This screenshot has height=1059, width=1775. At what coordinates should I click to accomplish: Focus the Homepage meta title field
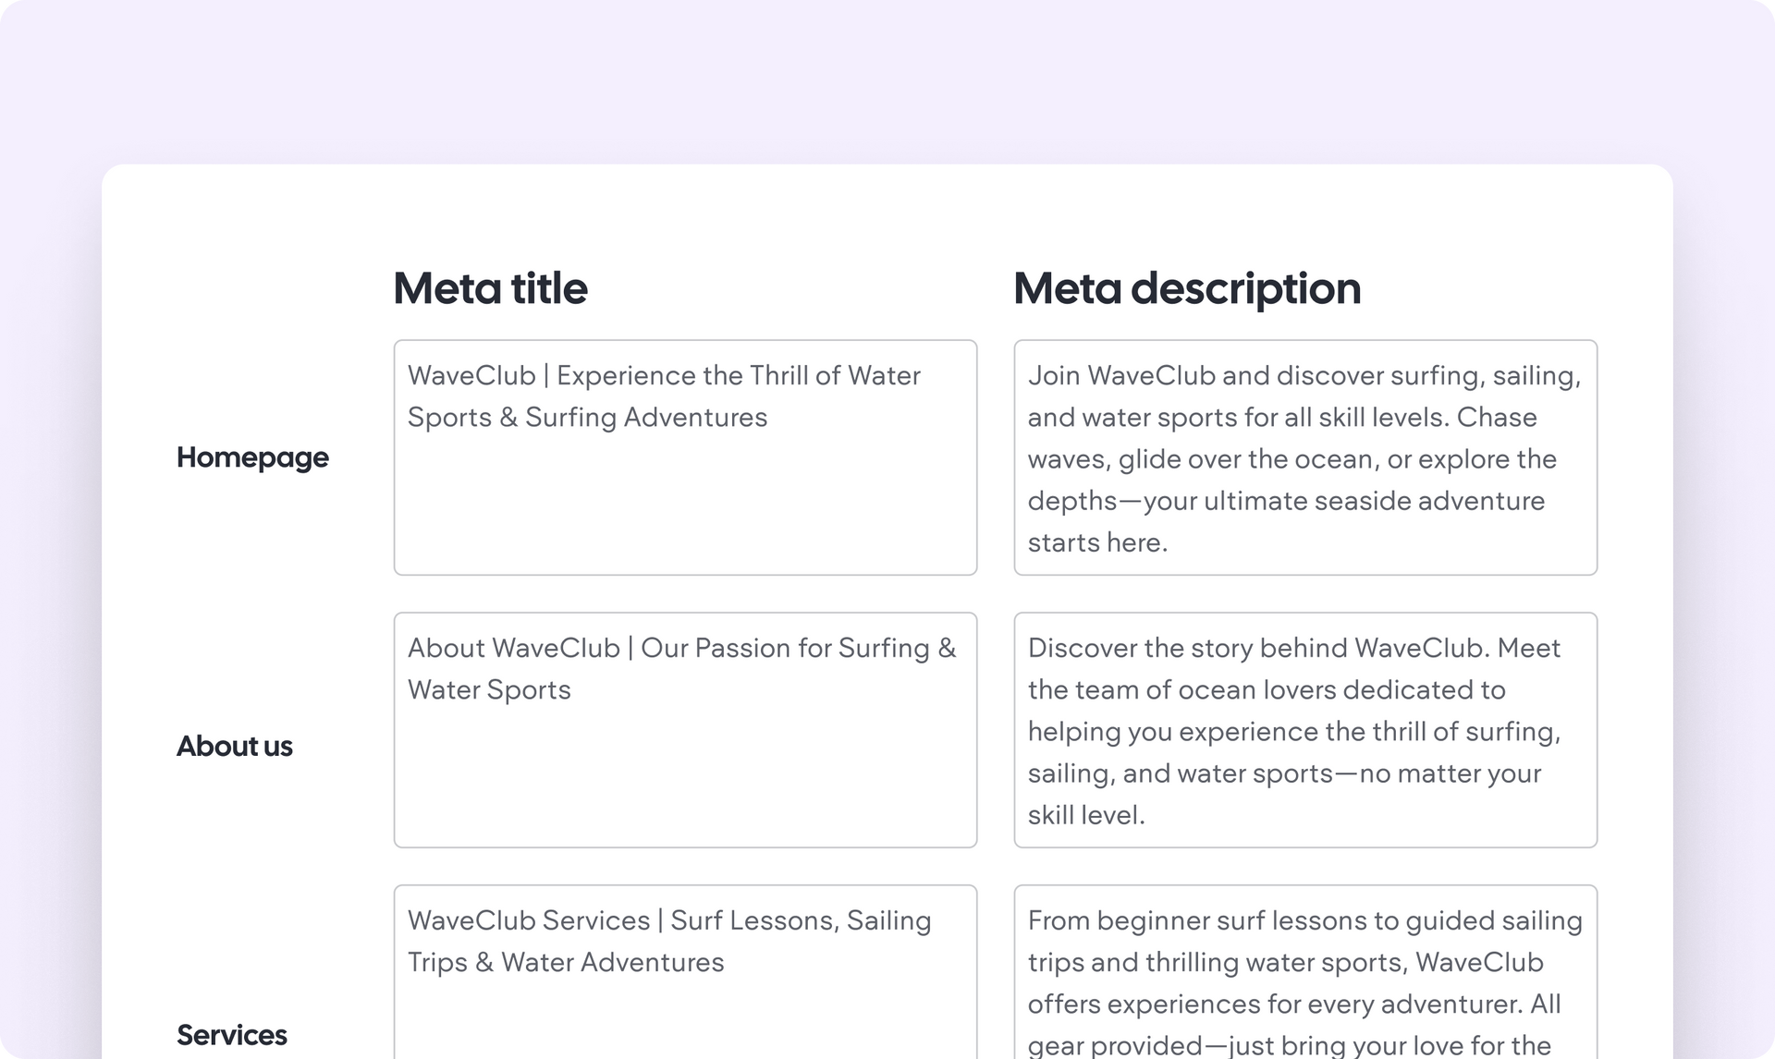click(685, 457)
